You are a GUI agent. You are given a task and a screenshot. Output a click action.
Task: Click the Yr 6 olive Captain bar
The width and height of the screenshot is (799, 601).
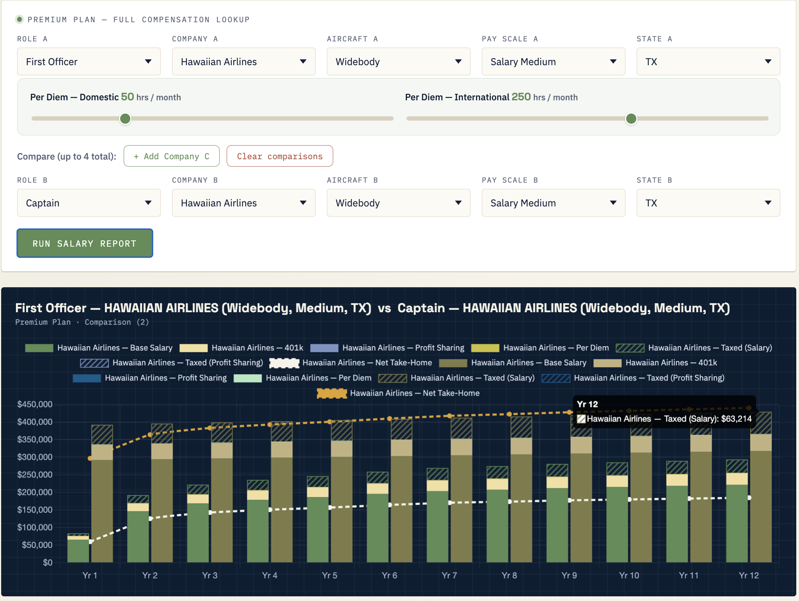tap(401, 509)
